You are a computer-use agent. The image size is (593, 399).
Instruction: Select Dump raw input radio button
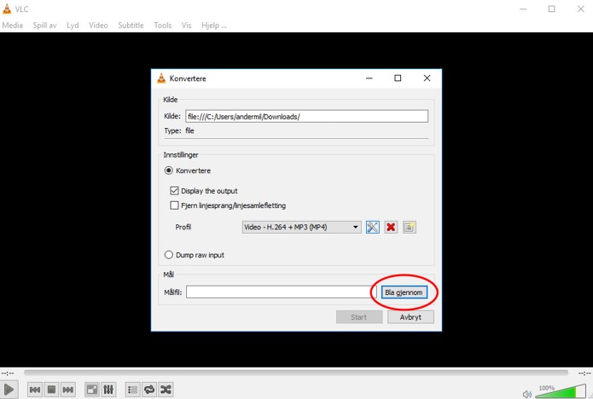pyautogui.click(x=169, y=255)
